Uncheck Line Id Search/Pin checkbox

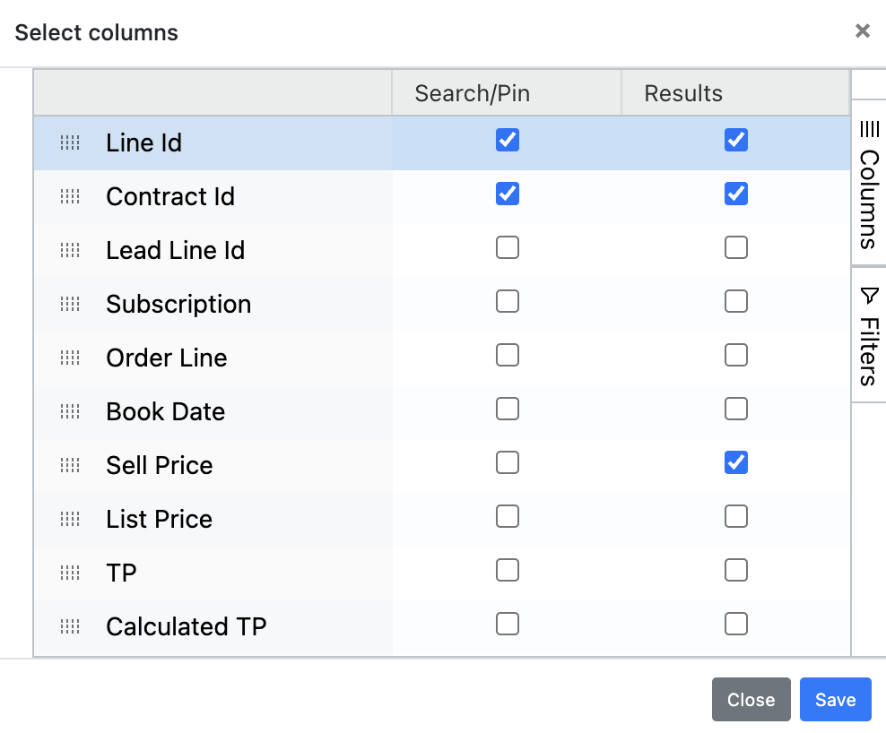[x=508, y=140]
